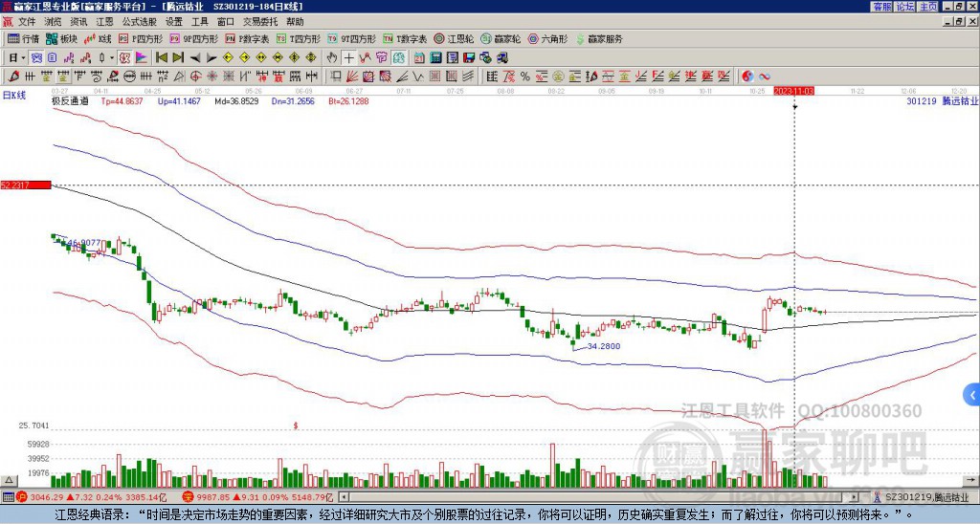The image size is (980, 524).
Task: Launch the 江恩轮 Gann wheel
Action: (455, 38)
